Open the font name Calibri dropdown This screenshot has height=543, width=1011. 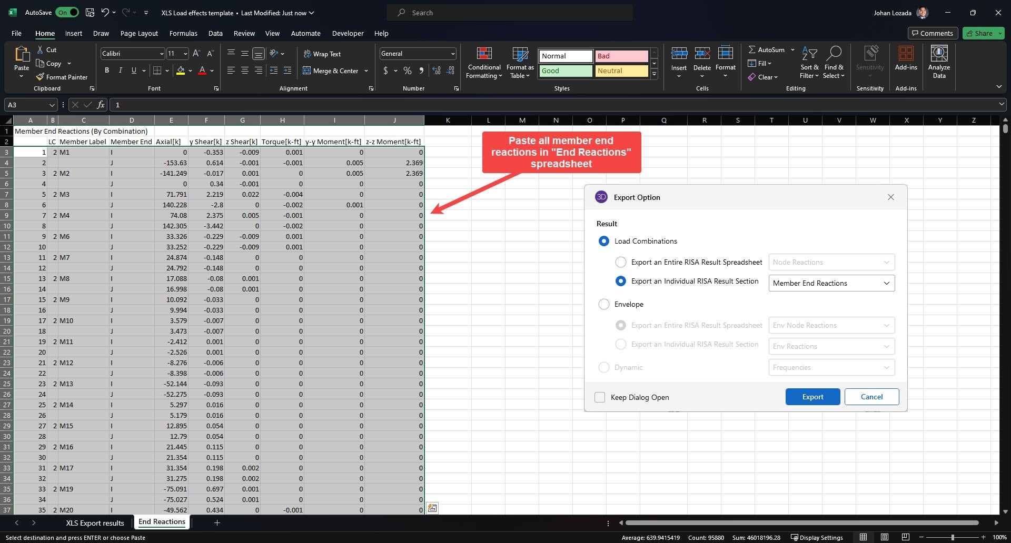pos(161,54)
